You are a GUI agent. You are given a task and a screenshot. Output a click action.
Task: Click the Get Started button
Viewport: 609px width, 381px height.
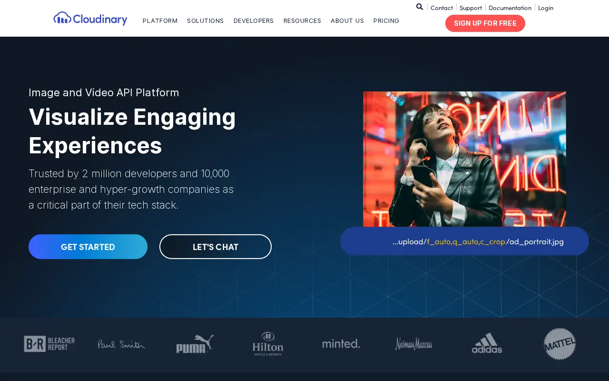88,247
